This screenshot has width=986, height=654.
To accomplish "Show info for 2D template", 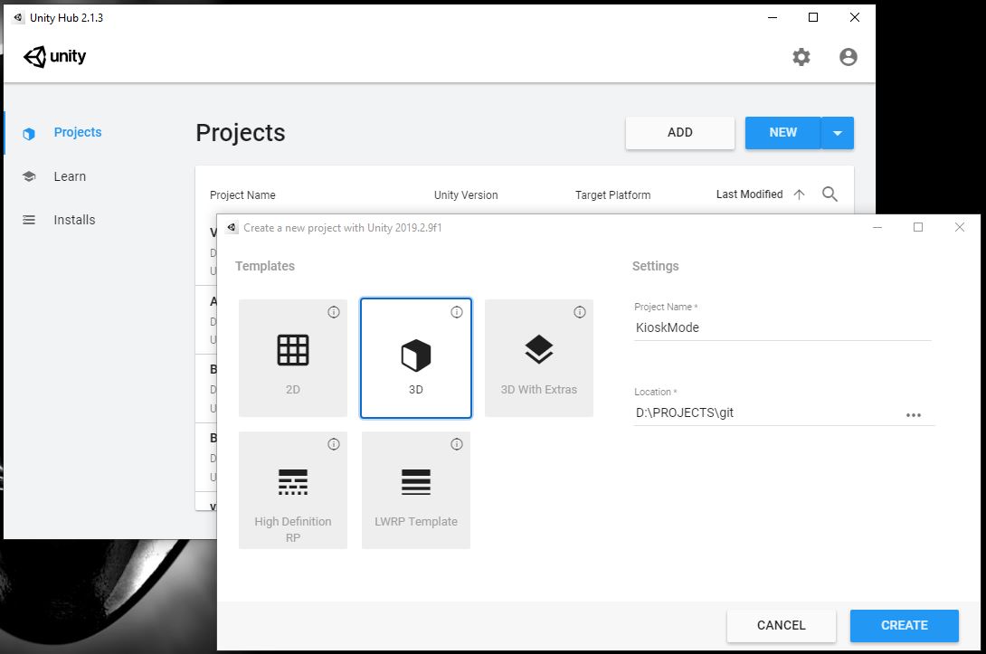I will [x=334, y=312].
